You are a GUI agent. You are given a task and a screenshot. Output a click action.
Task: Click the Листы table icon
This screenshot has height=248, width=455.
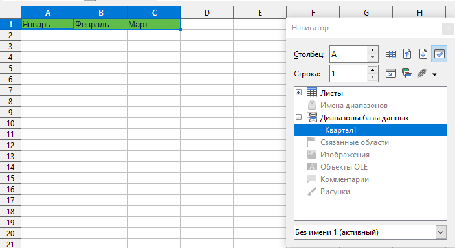pyautogui.click(x=312, y=93)
